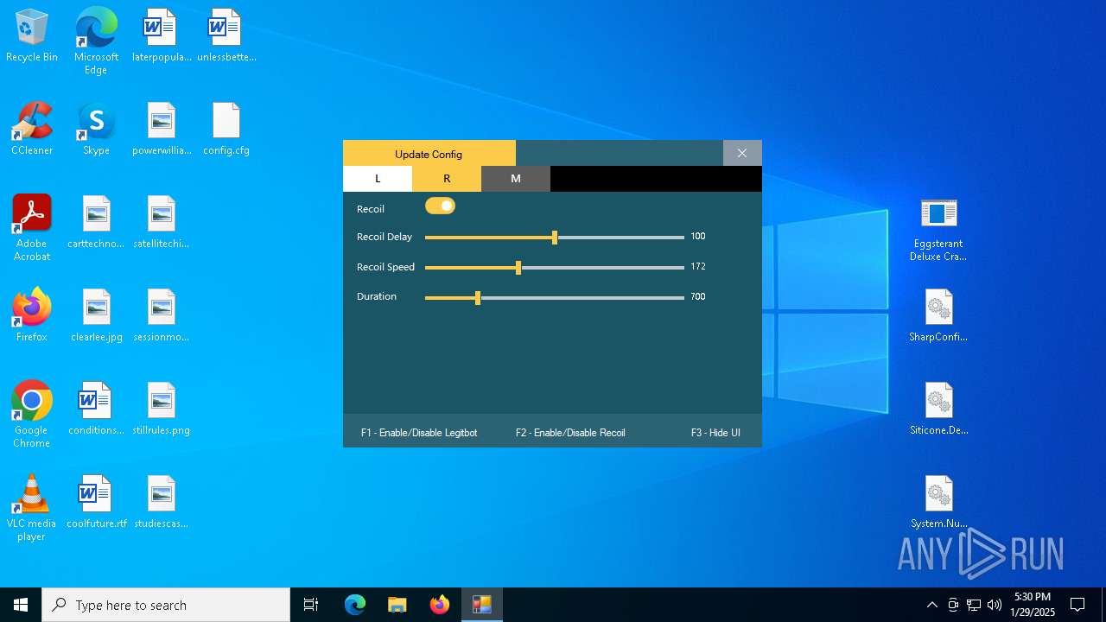Select the powerwillia image file icon
Screen dimensions: 1106x622
162,130
